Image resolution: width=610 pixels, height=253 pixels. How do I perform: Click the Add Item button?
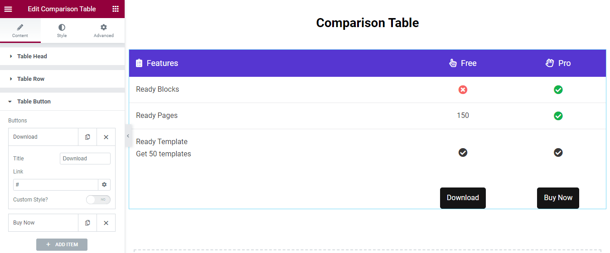(62, 244)
